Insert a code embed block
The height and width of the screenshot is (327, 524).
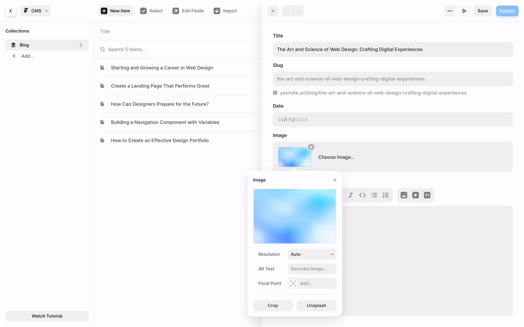coord(427,195)
